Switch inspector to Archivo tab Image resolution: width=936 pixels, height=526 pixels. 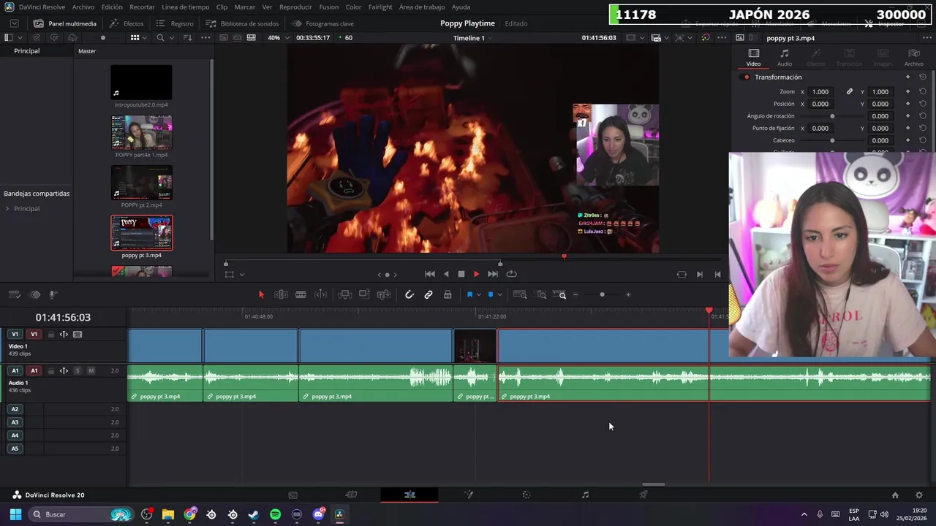click(913, 58)
